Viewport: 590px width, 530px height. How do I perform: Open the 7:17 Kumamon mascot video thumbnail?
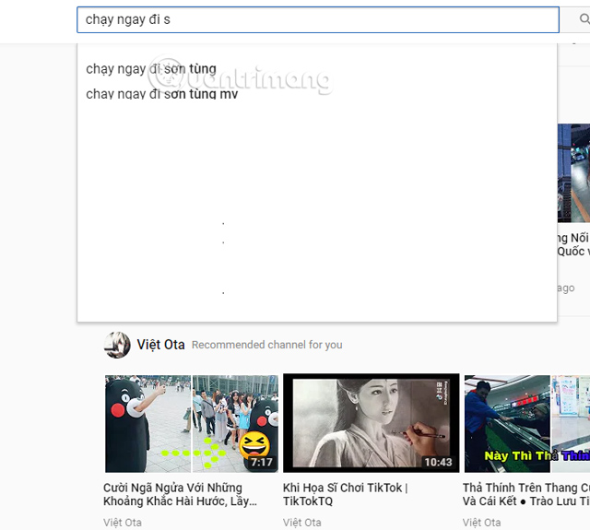[192, 424]
